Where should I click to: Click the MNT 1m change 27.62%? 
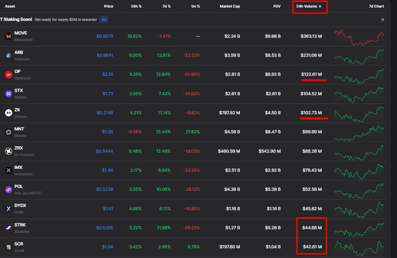193,132
